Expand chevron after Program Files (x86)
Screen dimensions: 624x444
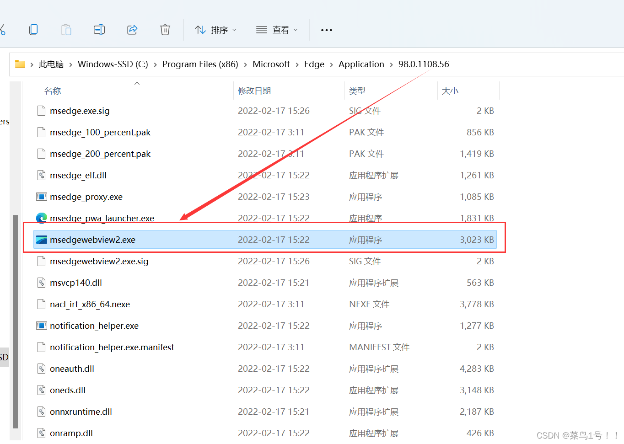pyautogui.click(x=246, y=64)
